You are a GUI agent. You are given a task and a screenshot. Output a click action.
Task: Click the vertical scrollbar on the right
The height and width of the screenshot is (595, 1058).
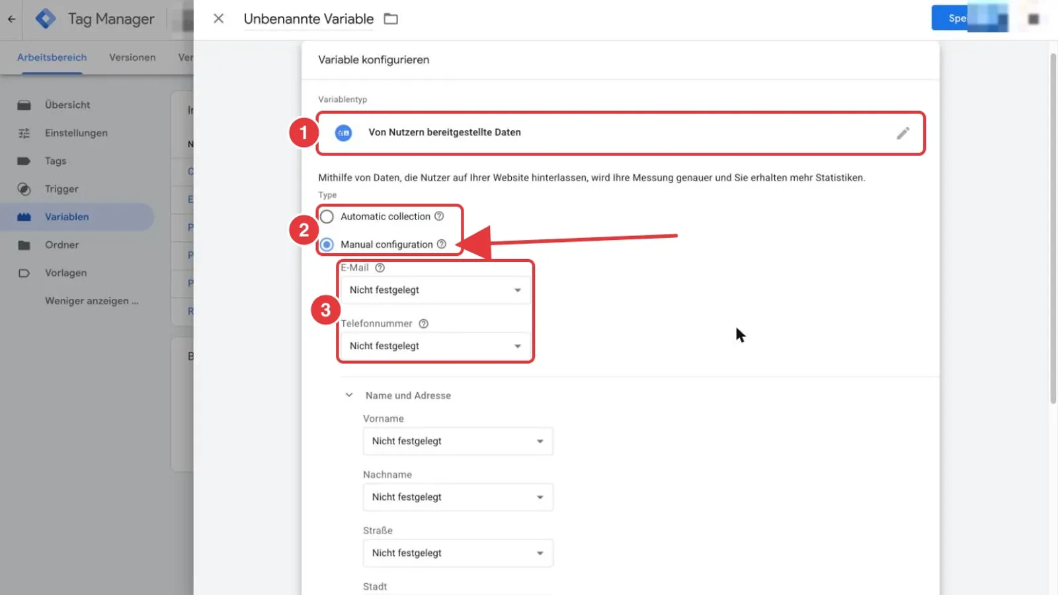[x=1053, y=228]
